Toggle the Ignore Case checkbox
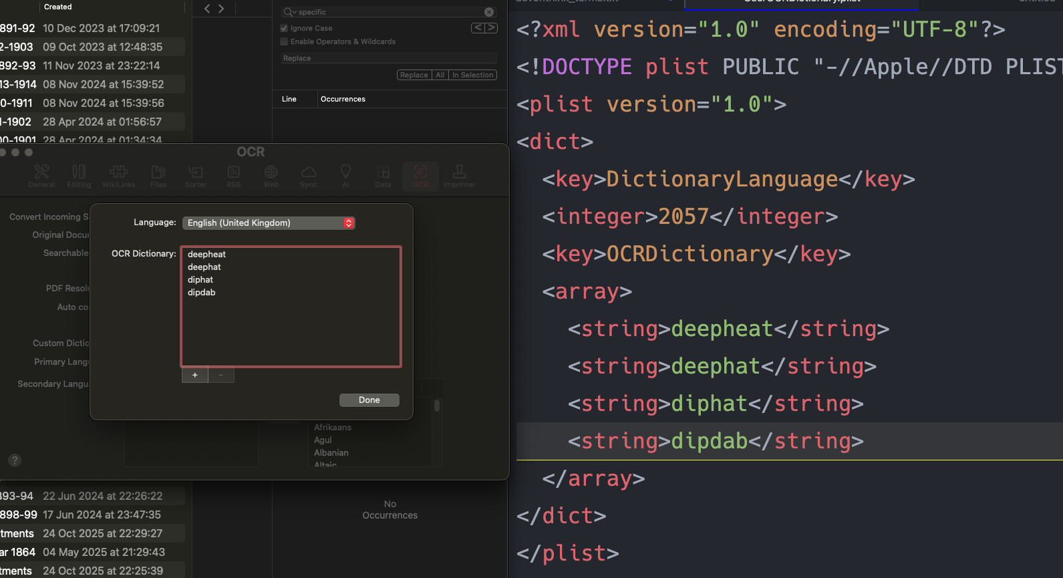1063x578 pixels. click(284, 28)
